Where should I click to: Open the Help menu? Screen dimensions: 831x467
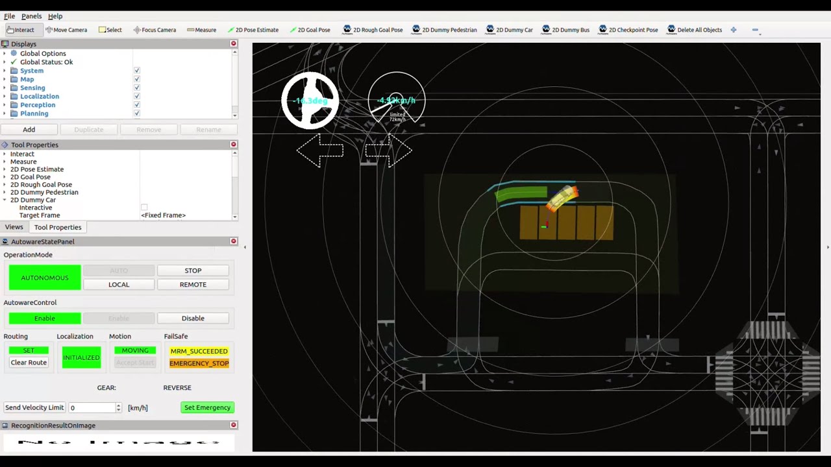55,16
